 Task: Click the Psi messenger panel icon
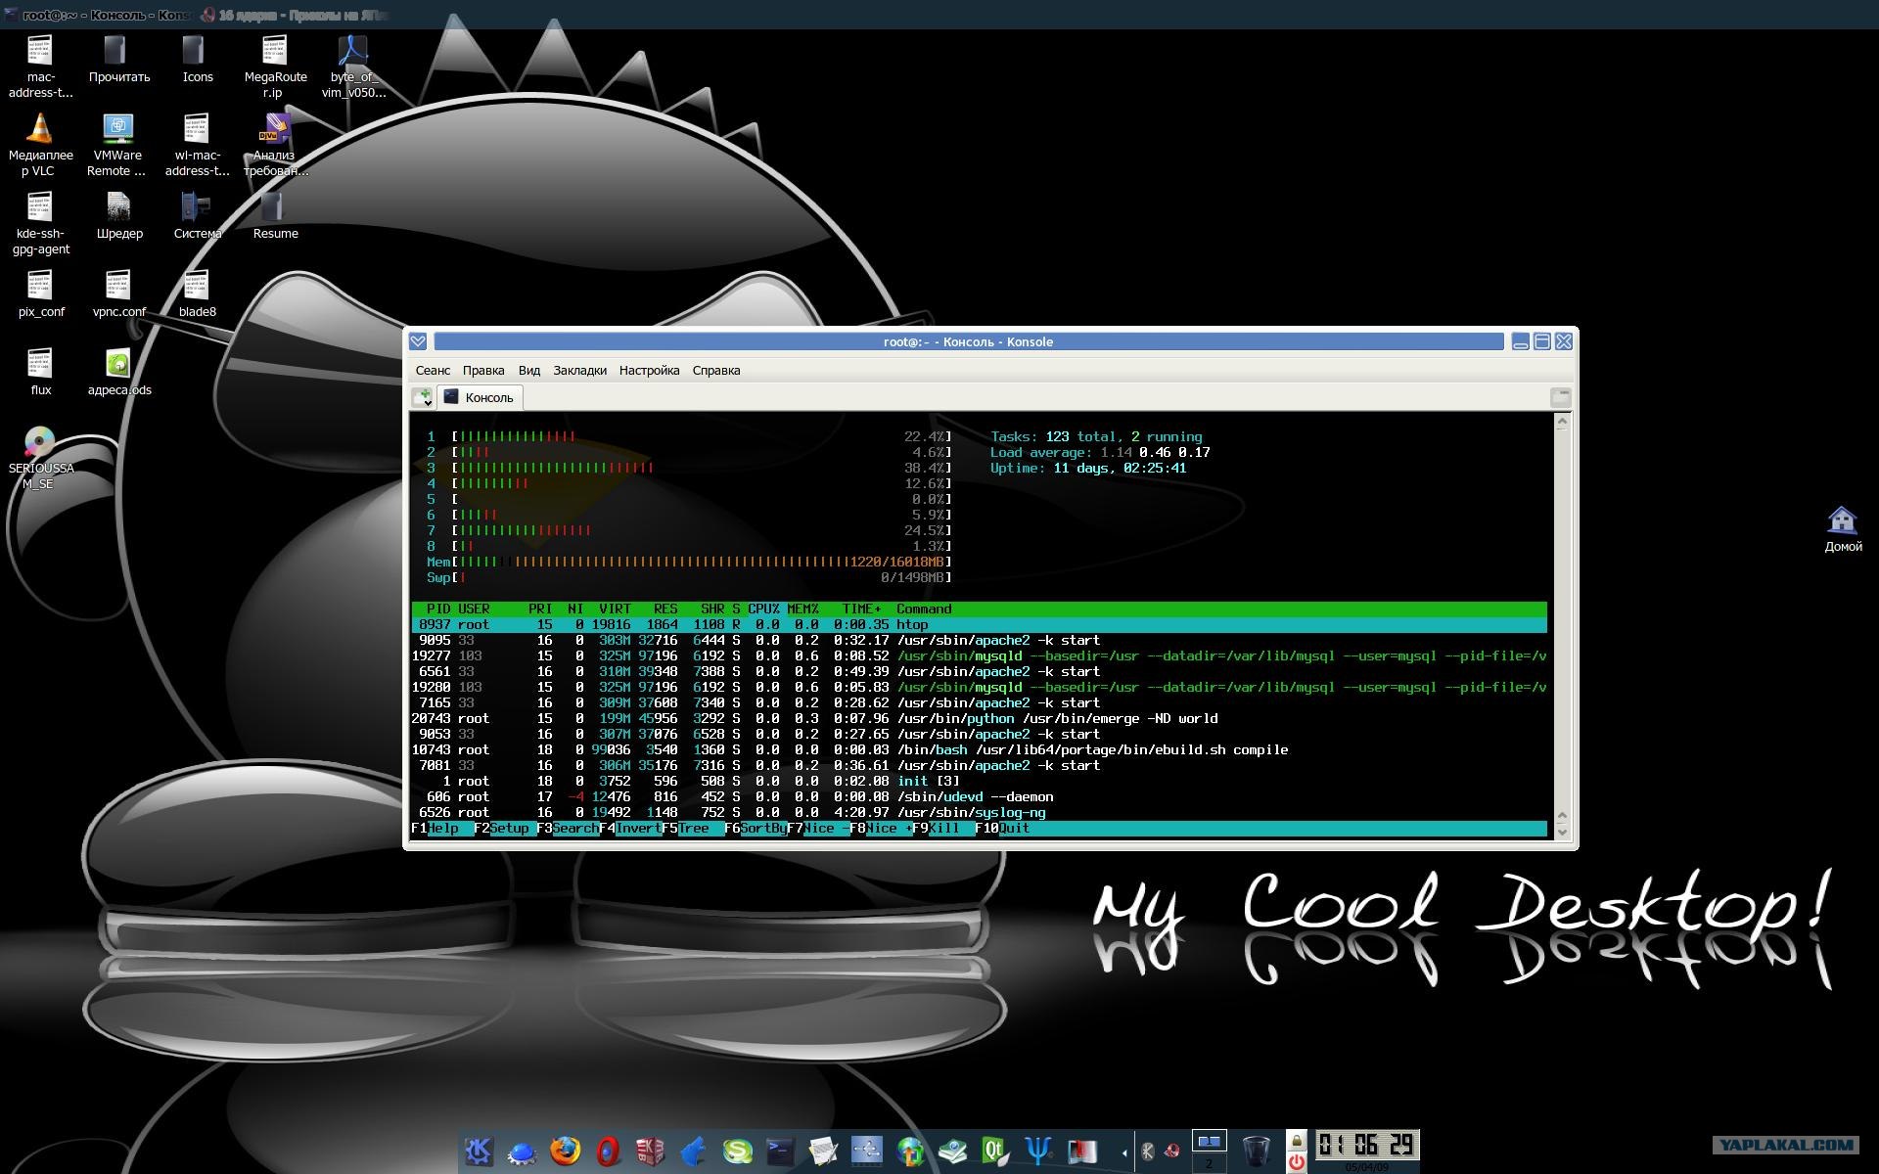[x=1038, y=1151]
